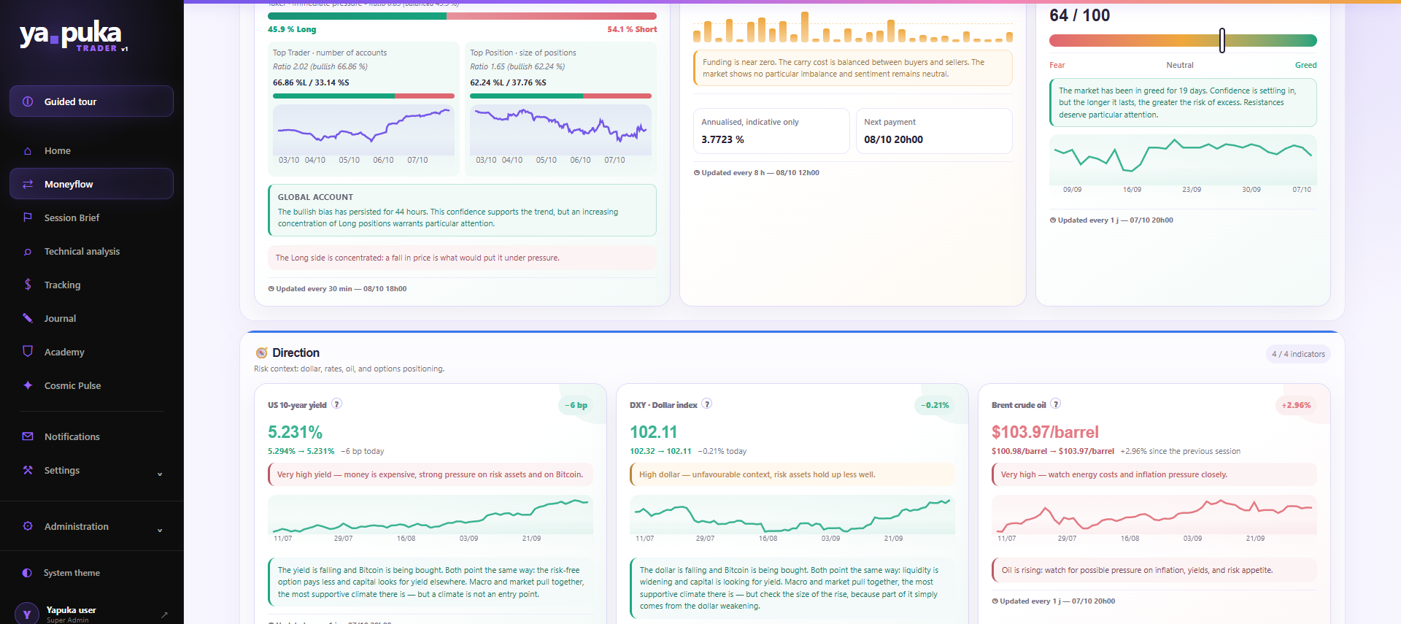Click the Next payment 08/10 20h00 value
Viewport: 1401px width, 624px height.
(x=893, y=139)
